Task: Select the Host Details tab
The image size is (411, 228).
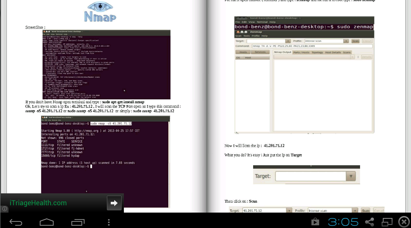Action: point(333,52)
